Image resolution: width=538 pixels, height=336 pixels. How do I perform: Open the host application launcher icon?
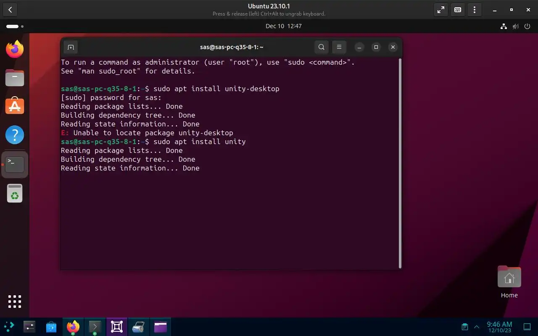pyautogui.click(x=9, y=326)
